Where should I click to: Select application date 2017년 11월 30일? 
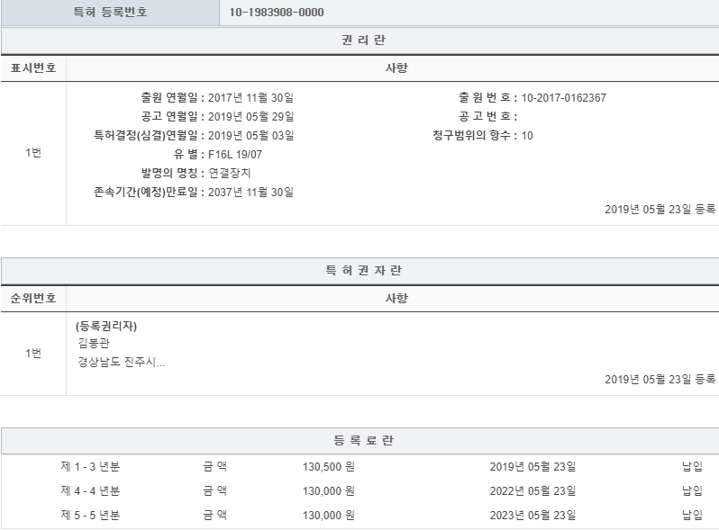coord(250,97)
